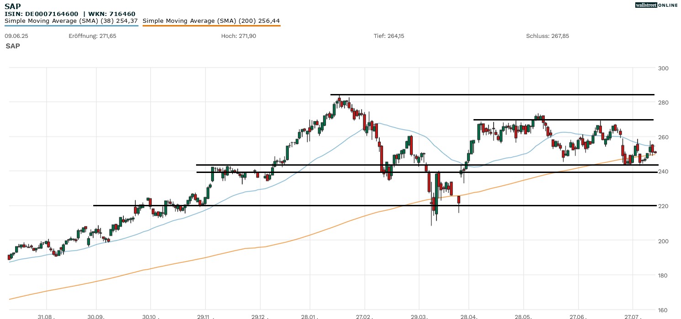Click the ISIN DE0007164600 text
The width and height of the screenshot is (681, 319).
coord(41,14)
